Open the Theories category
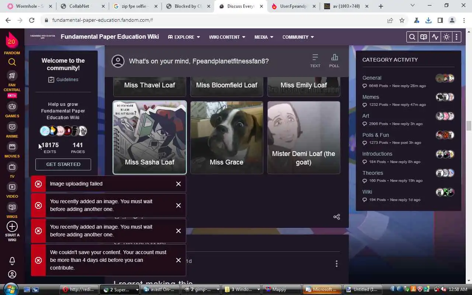The height and width of the screenshot is (295, 472). tap(372, 173)
